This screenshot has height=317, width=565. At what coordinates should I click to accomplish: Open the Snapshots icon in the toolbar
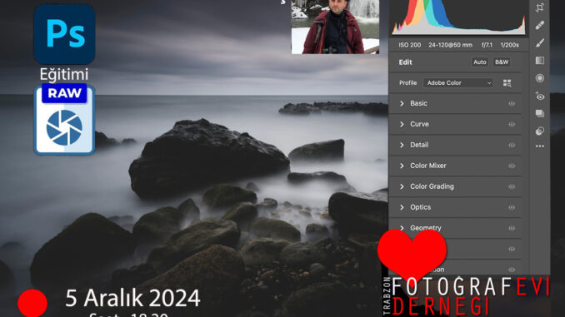[539, 114]
